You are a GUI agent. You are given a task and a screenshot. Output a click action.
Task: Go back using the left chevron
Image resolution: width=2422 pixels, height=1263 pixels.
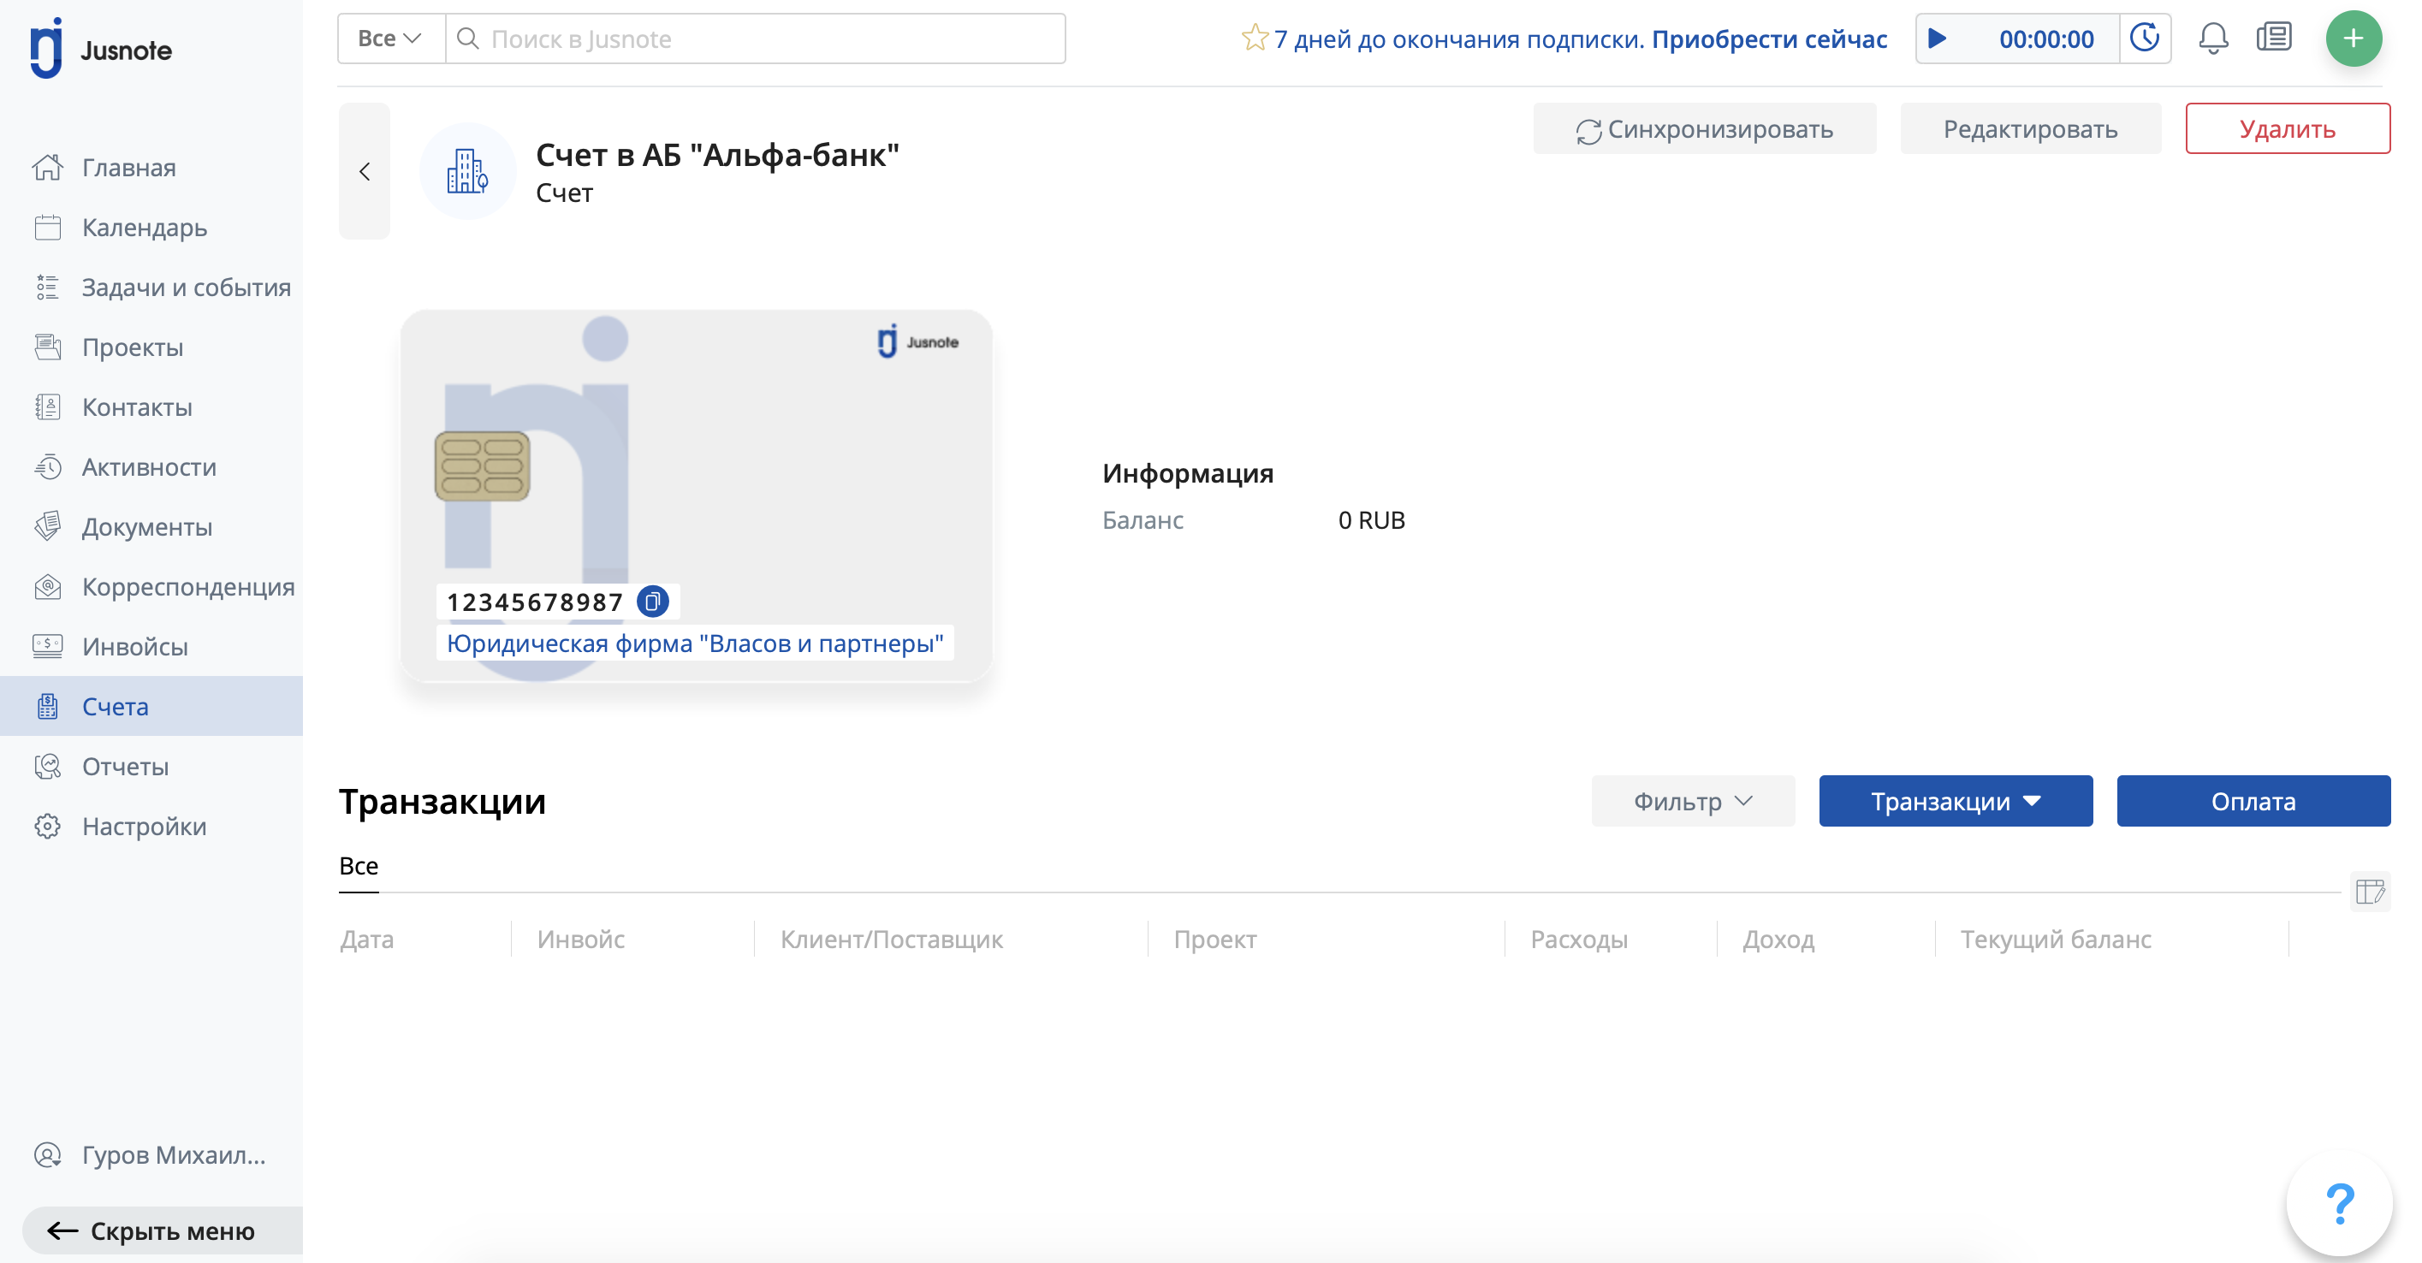(x=365, y=171)
